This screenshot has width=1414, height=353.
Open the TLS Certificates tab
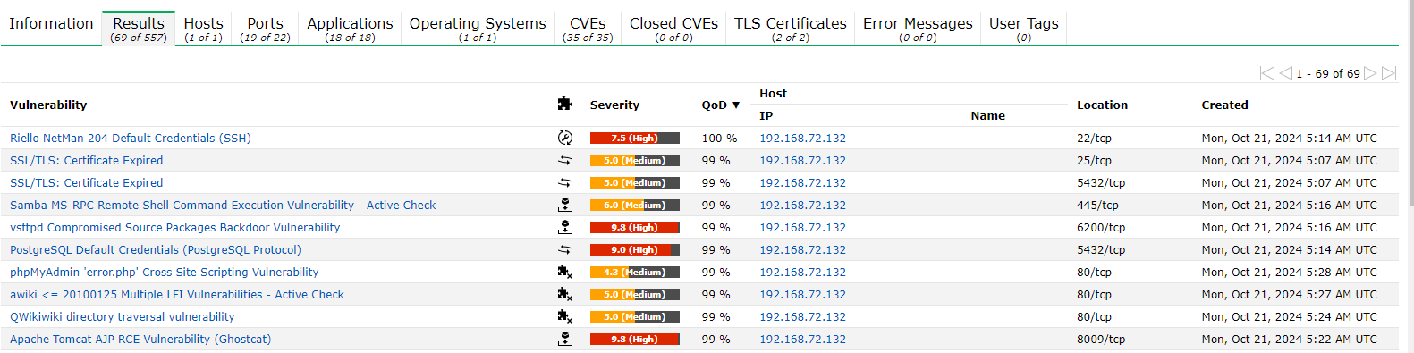791,29
